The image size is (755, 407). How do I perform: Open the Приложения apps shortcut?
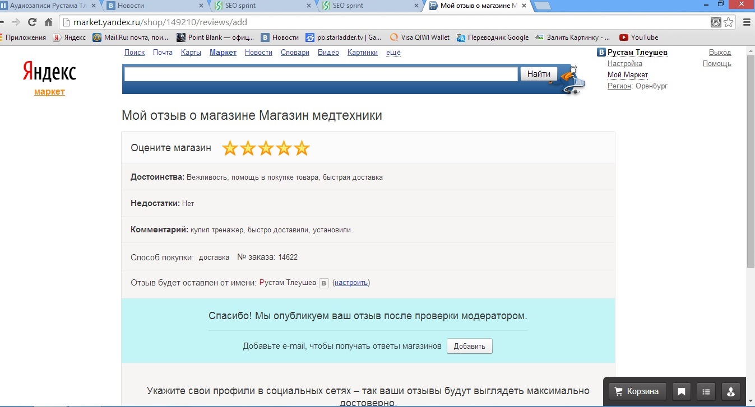point(22,38)
